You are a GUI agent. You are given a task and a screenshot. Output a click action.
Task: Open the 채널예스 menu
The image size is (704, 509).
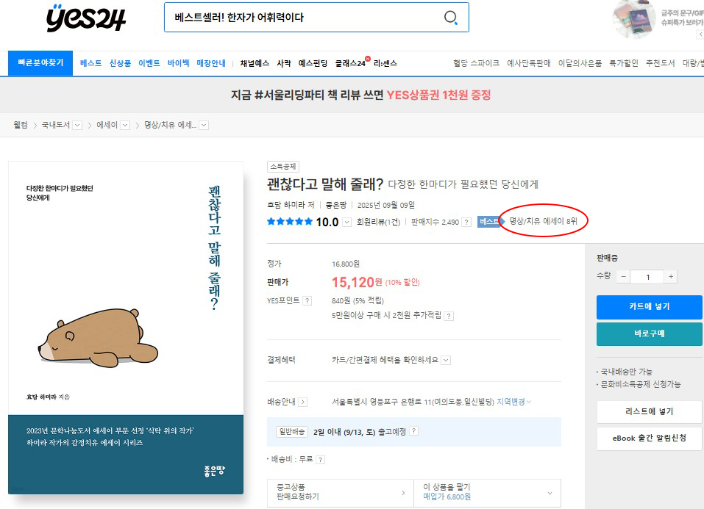(x=255, y=63)
